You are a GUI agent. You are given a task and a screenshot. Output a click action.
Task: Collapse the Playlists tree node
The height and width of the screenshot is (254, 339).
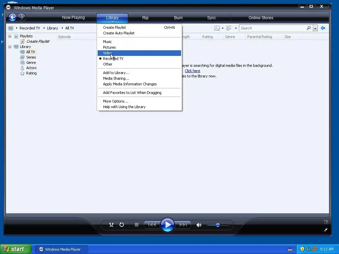point(10,36)
